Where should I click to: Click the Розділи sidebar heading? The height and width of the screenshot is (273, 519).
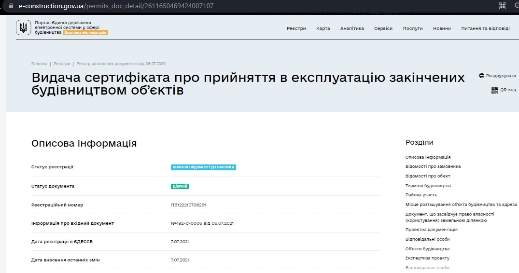[x=420, y=142]
